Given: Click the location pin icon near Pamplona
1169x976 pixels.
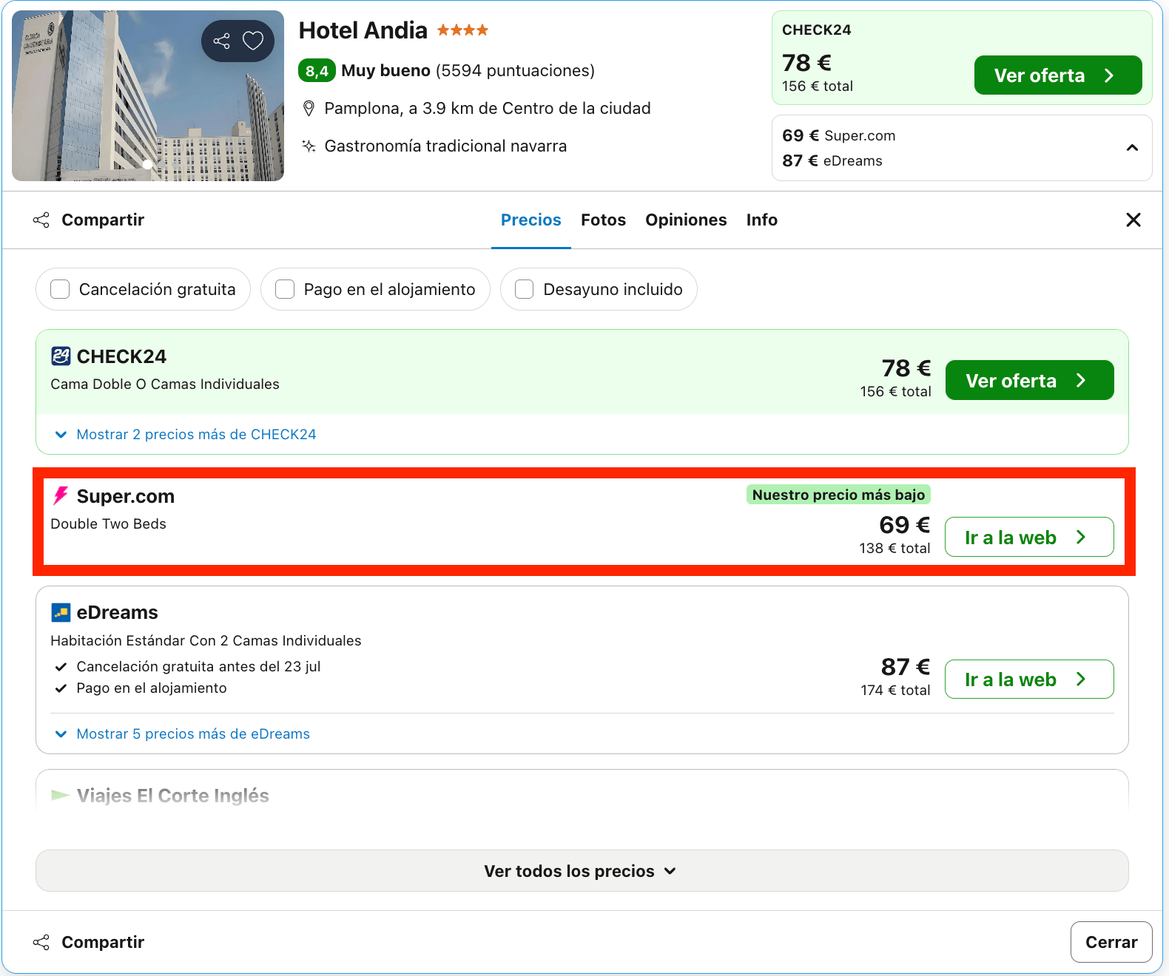Looking at the screenshot, I should (x=309, y=109).
